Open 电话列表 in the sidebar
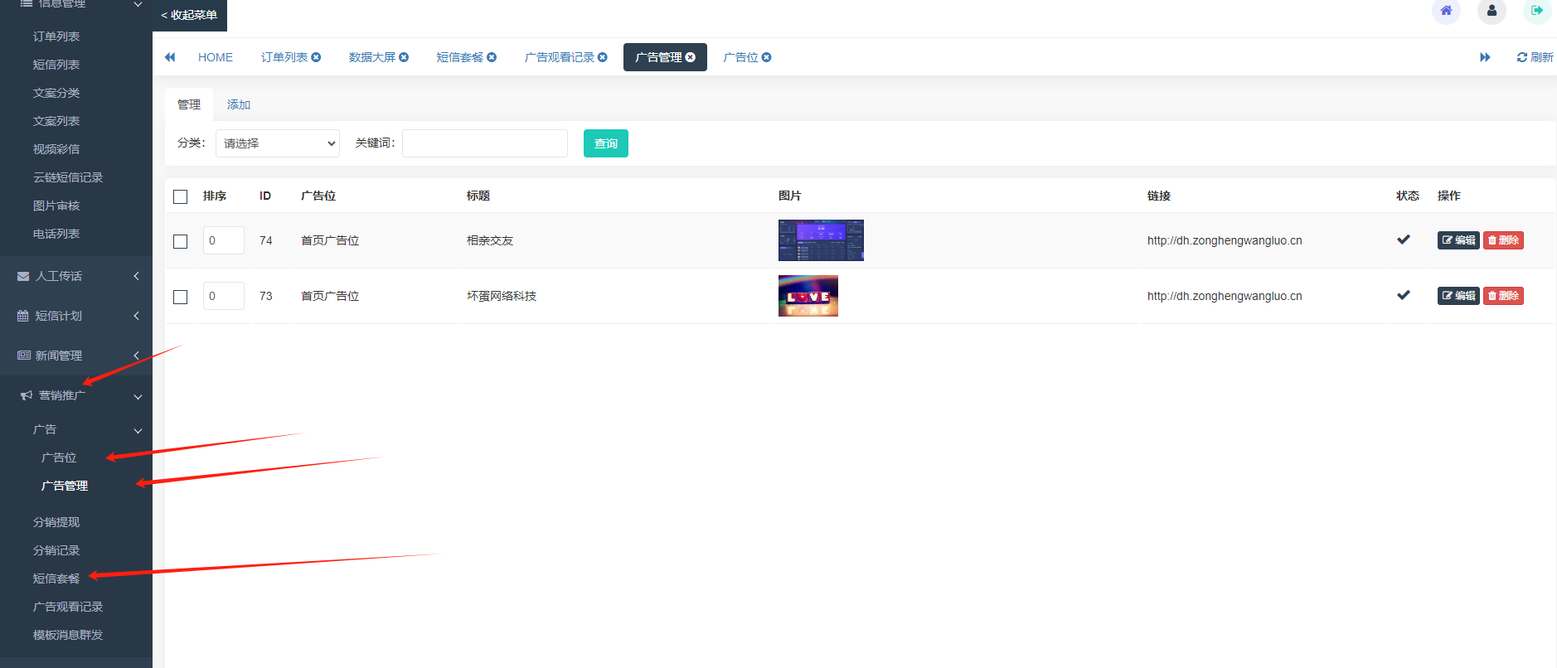The image size is (1557, 668). pos(56,234)
